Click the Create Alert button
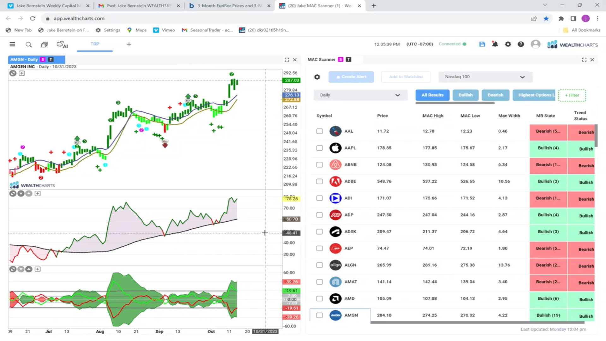 tap(351, 77)
